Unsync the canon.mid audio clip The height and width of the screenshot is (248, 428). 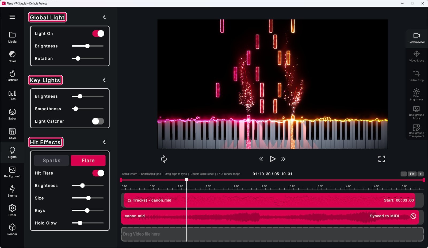[x=413, y=216]
